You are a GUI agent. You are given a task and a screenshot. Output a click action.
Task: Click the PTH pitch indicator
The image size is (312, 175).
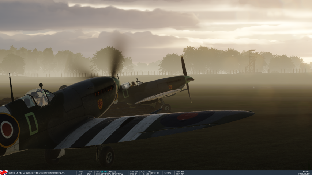134,171
